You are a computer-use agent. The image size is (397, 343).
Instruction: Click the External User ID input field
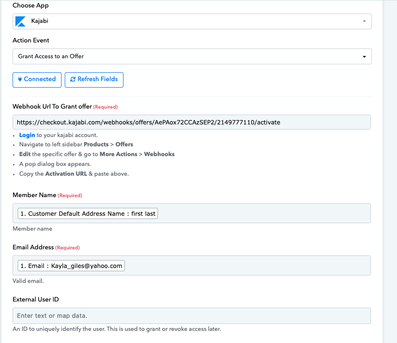click(192, 316)
